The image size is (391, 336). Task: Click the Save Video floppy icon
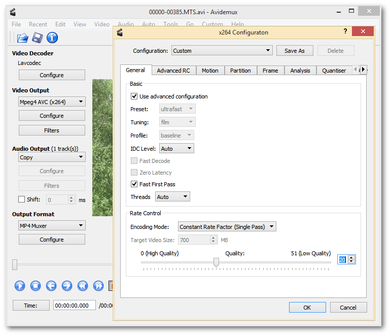click(x=37, y=38)
